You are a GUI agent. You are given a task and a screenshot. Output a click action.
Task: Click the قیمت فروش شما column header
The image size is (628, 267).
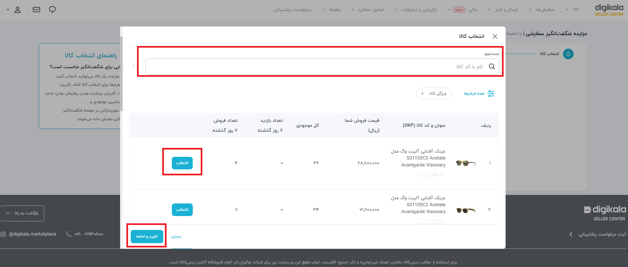coord(362,125)
